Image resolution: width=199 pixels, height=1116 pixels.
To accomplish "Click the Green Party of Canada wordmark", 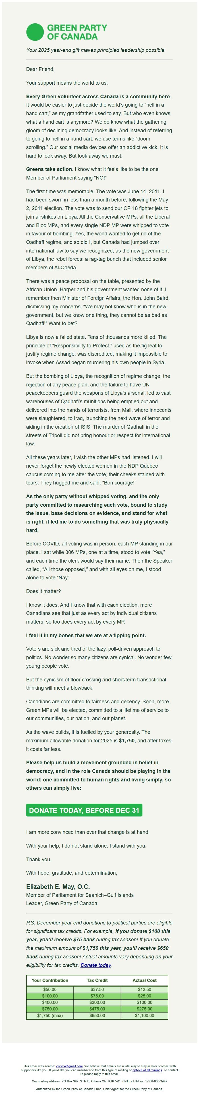I will tap(76, 32).
